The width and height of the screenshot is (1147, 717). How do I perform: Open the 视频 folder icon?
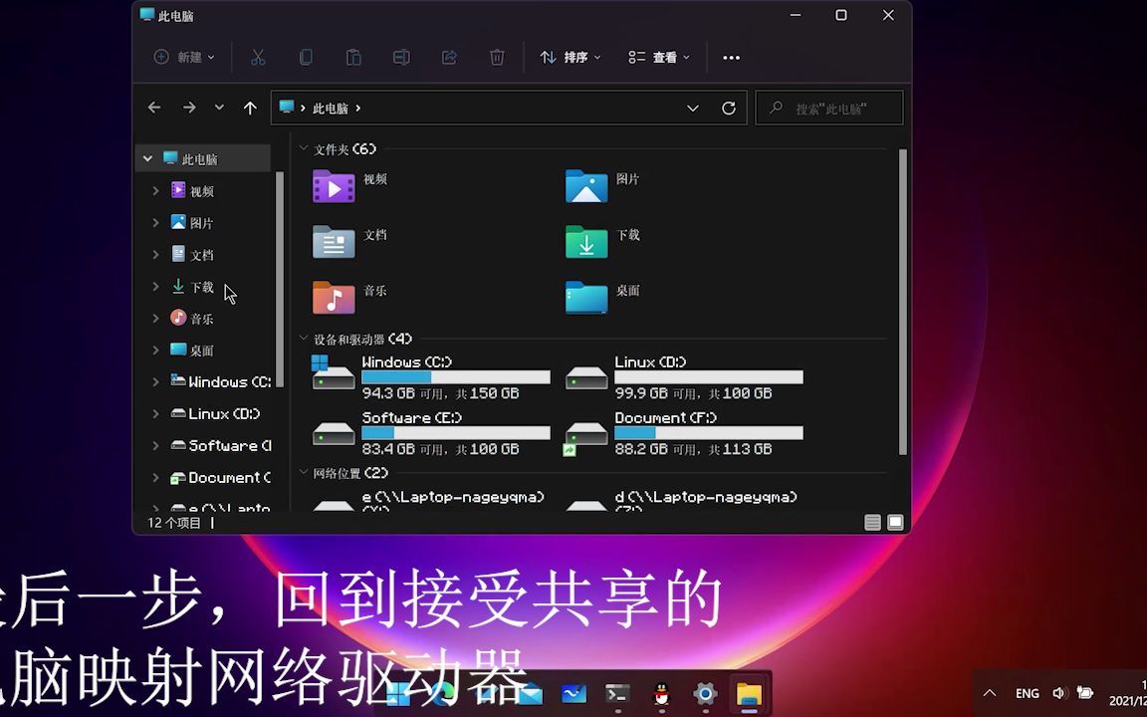pyautogui.click(x=334, y=186)
